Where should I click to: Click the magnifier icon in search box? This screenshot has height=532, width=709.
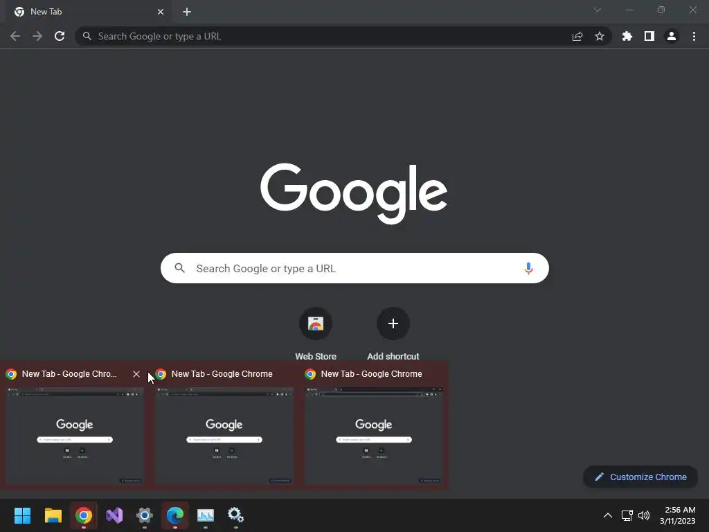179,268
